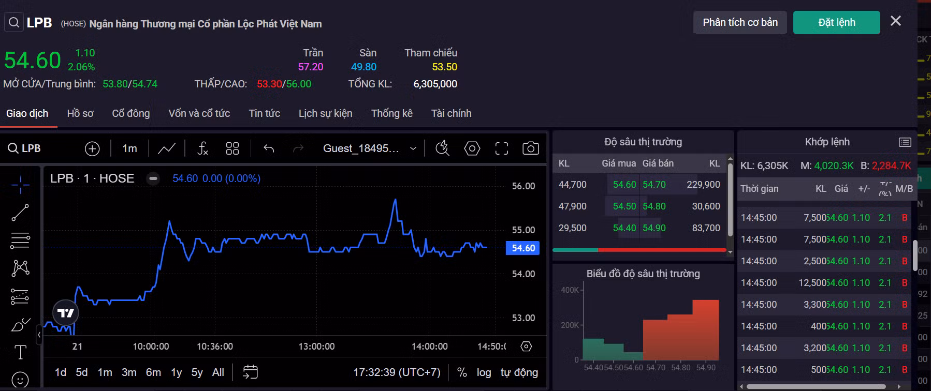The height and width of the screenshot is (391, 931).
Task: Open the emoji icons tool
Action: click(20, 380)
